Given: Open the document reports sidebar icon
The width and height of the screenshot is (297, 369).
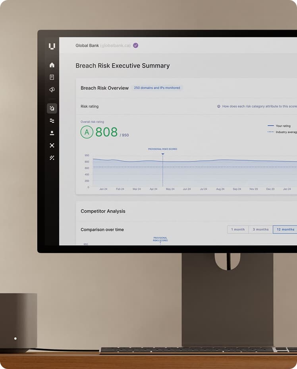Looking at the screenshot, I should (x=52, y=77).
